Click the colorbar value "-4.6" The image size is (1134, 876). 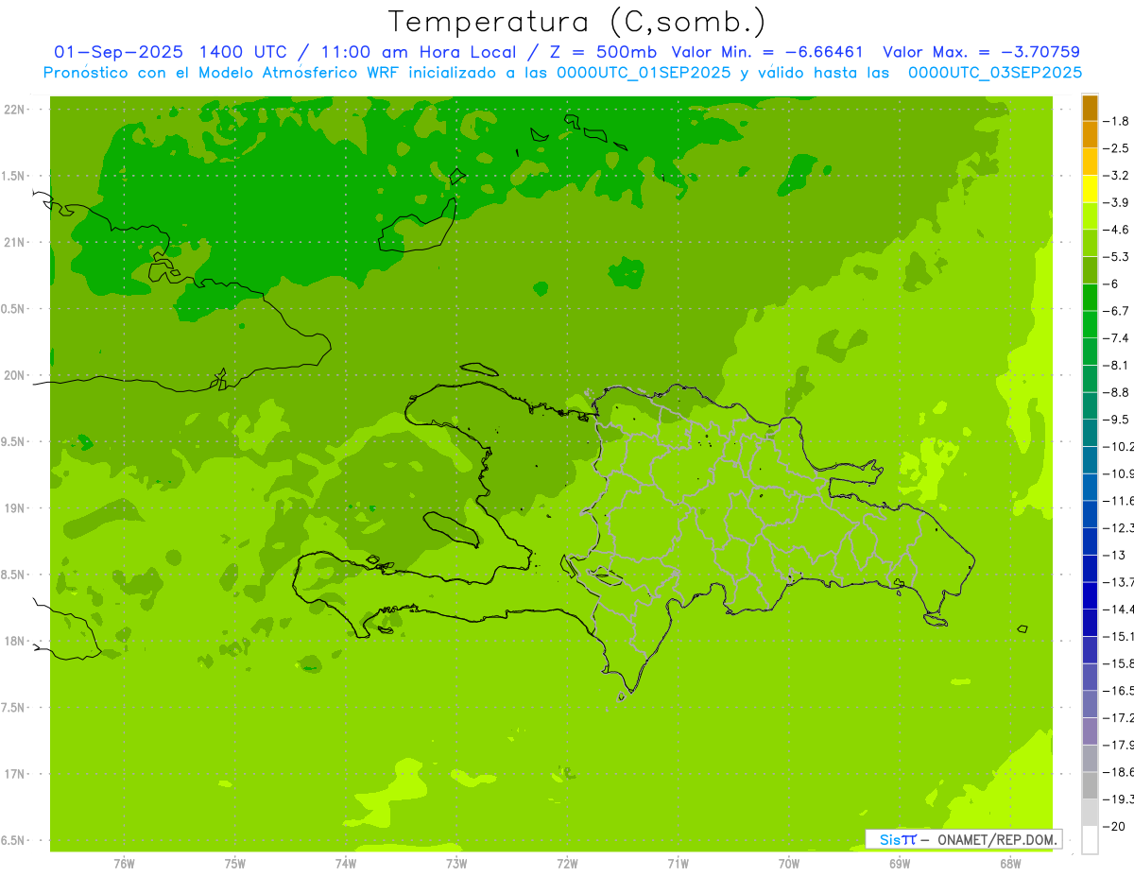coord(1117,230)
